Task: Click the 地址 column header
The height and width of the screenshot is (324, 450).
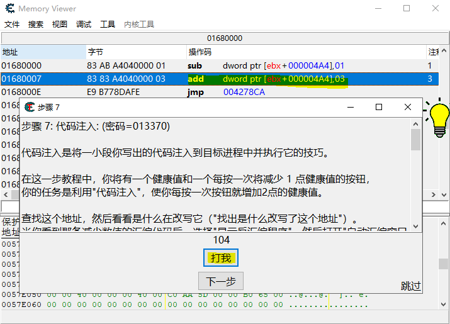Action: [43, 52]
